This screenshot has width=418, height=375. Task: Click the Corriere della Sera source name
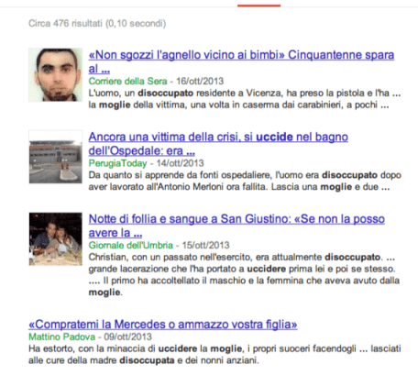coord(127,81)
